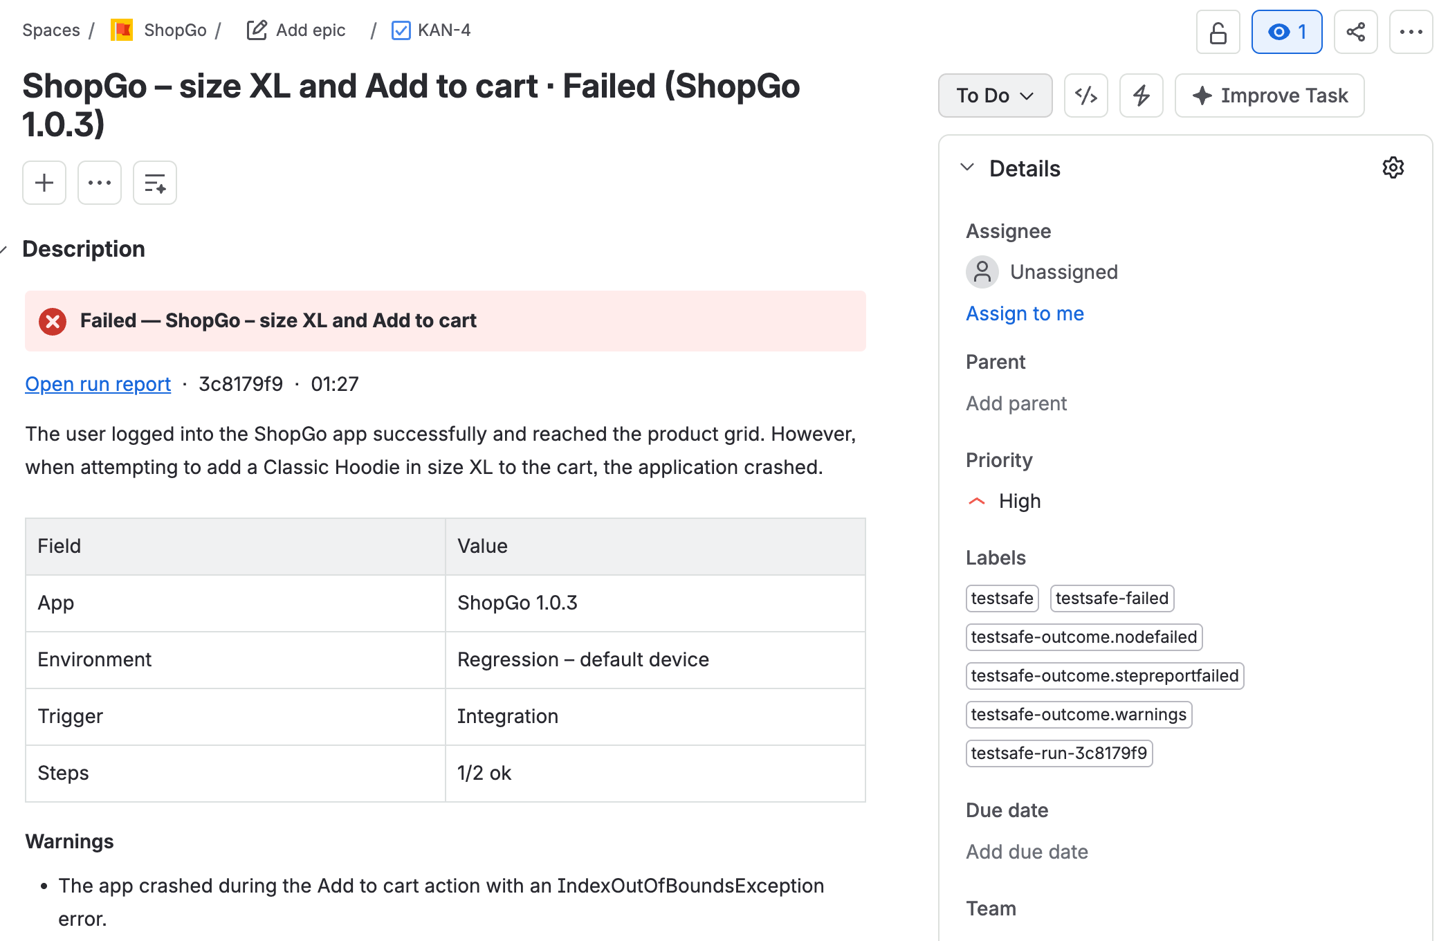Select the testsafe-run-3c8179f9 label

tap(1059, 753)
